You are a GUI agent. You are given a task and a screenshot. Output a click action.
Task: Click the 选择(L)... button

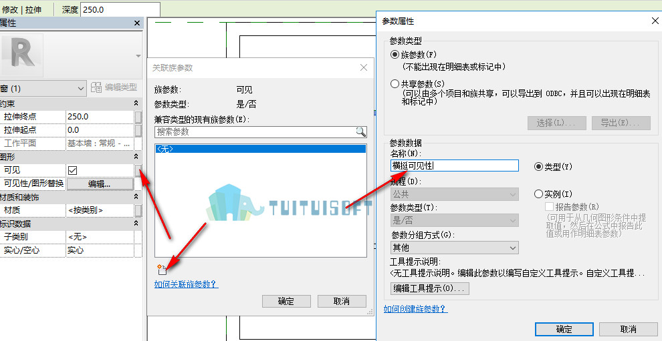pos(557,123)
